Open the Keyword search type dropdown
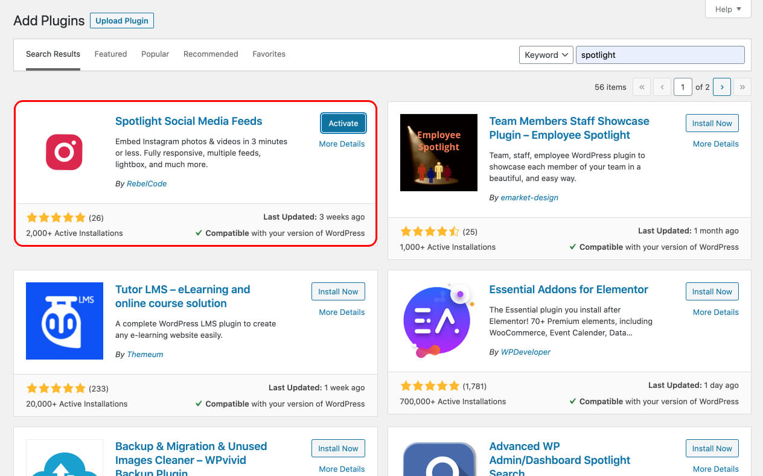 (546, 55)
